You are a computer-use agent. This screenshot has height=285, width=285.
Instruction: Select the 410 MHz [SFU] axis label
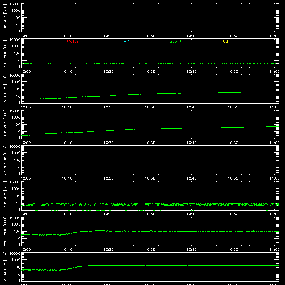tap(5, 53)
